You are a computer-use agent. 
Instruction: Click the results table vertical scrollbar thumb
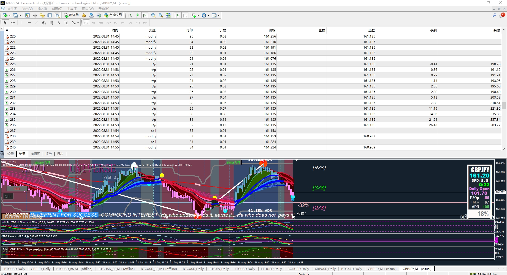click(x=504, y=105)
